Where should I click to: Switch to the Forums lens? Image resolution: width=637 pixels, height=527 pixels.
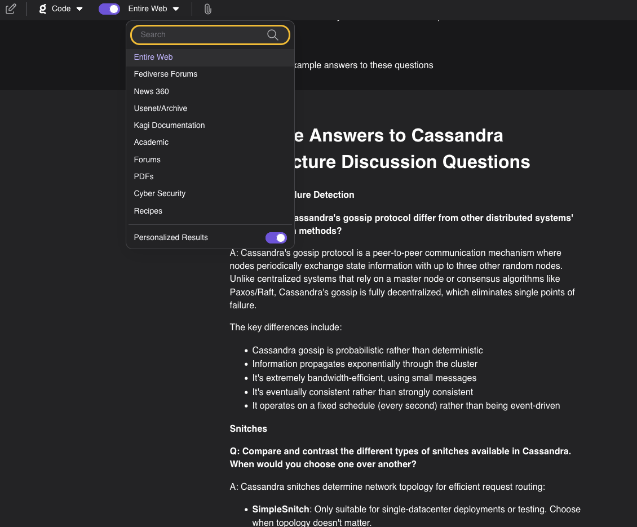[x=147, y=160]
